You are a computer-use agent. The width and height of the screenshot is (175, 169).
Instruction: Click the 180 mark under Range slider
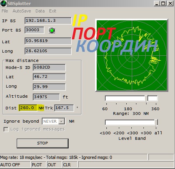[x=128, y=109]
